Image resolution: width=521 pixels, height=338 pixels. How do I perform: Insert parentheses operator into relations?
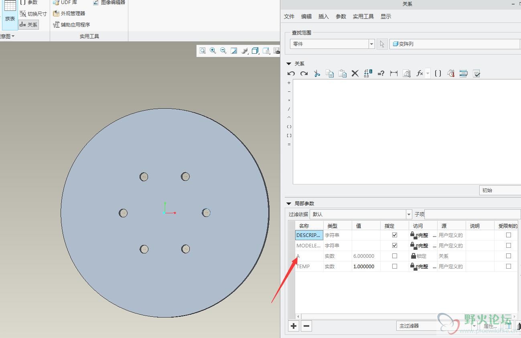point(289,127)
